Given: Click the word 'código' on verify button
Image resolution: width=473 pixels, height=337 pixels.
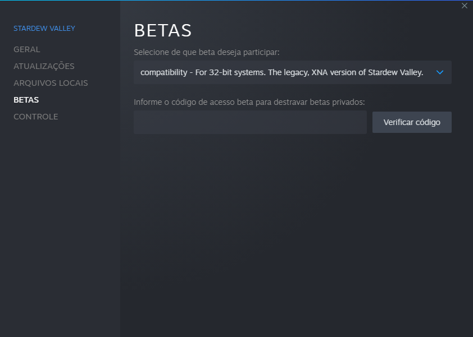Looking at the screenshot, I should pos(428,122).
